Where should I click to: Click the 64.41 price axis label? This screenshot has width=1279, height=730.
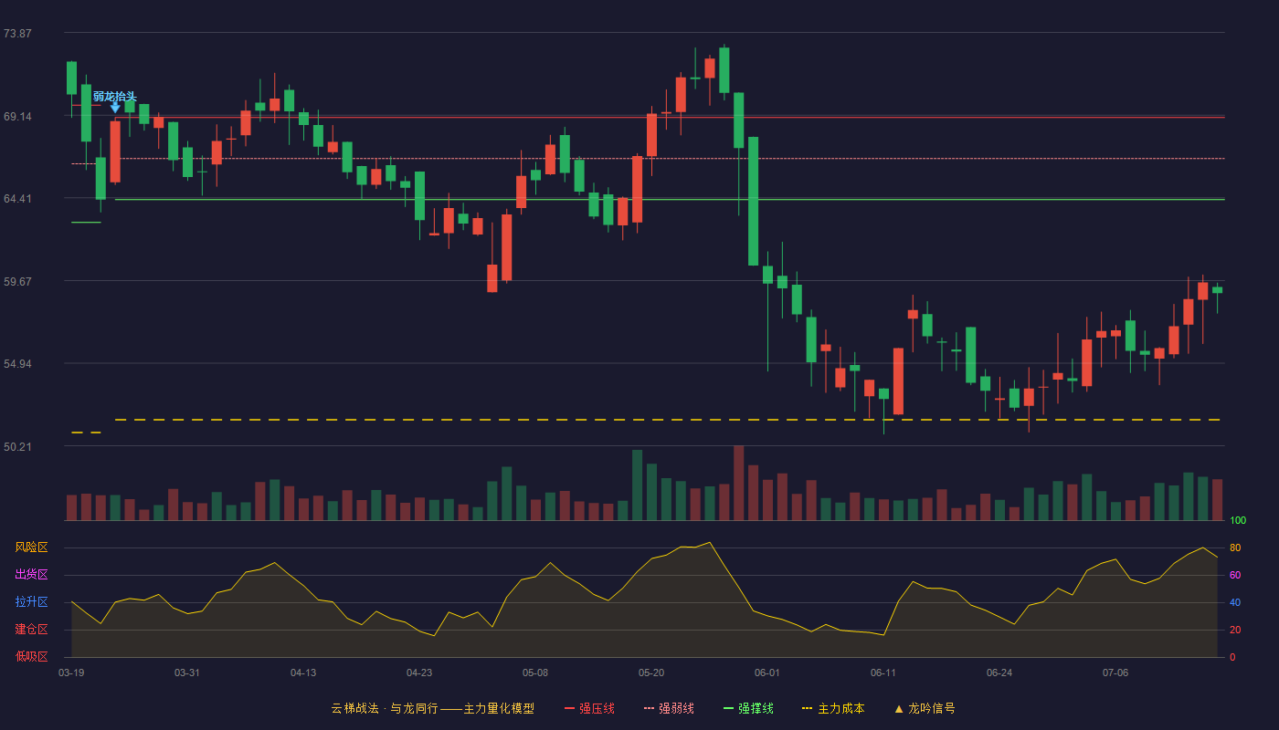tap(17, 199)
